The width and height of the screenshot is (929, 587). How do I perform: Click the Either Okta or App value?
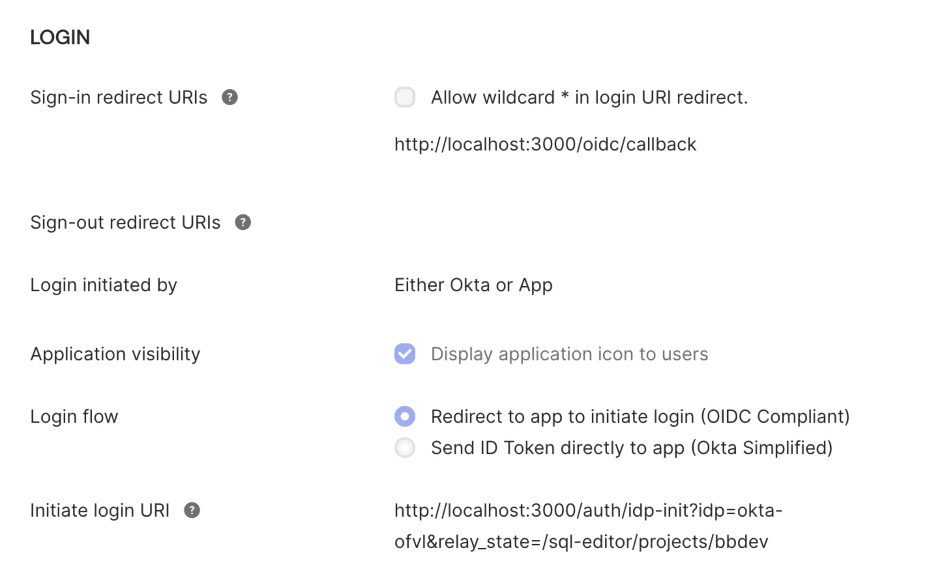click(473, 285)
